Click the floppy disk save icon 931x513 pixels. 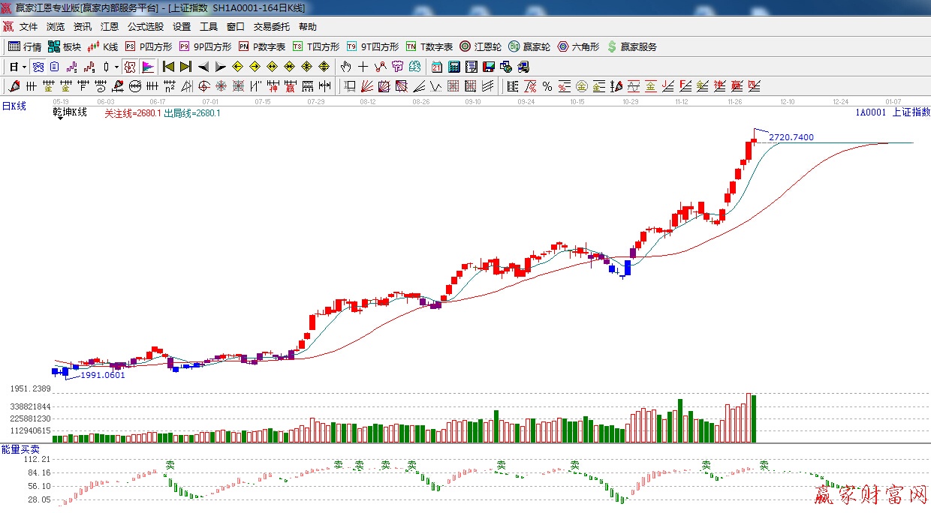[489, 67]
